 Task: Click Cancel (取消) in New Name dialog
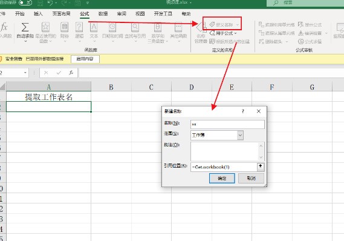pos(252,178)
